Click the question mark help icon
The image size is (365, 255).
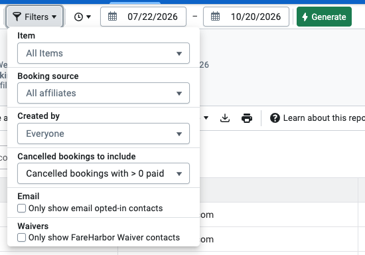pyautogui.click(x=275, y=118)
